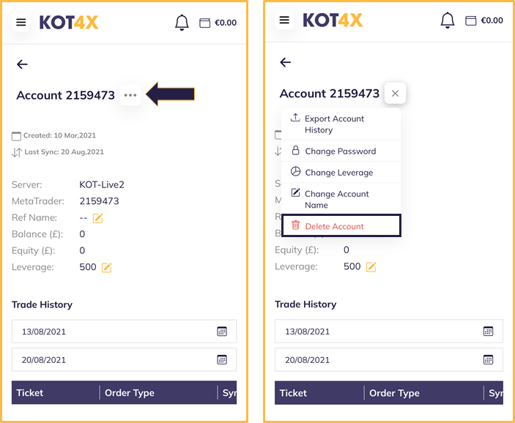Viewport: 515px width, 423px height.
Task: Open the three-dots account options menu
Action: (130, 95)
